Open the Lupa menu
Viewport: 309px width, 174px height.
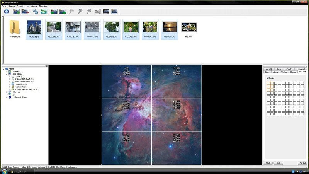27,6
